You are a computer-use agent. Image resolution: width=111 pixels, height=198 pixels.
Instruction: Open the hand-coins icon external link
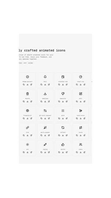tap(84, 118)
